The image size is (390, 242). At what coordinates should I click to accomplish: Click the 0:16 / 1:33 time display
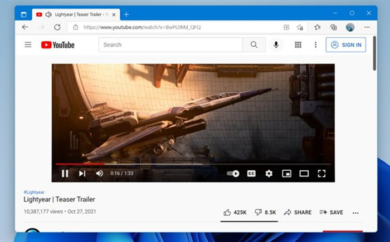pos(122,173)
